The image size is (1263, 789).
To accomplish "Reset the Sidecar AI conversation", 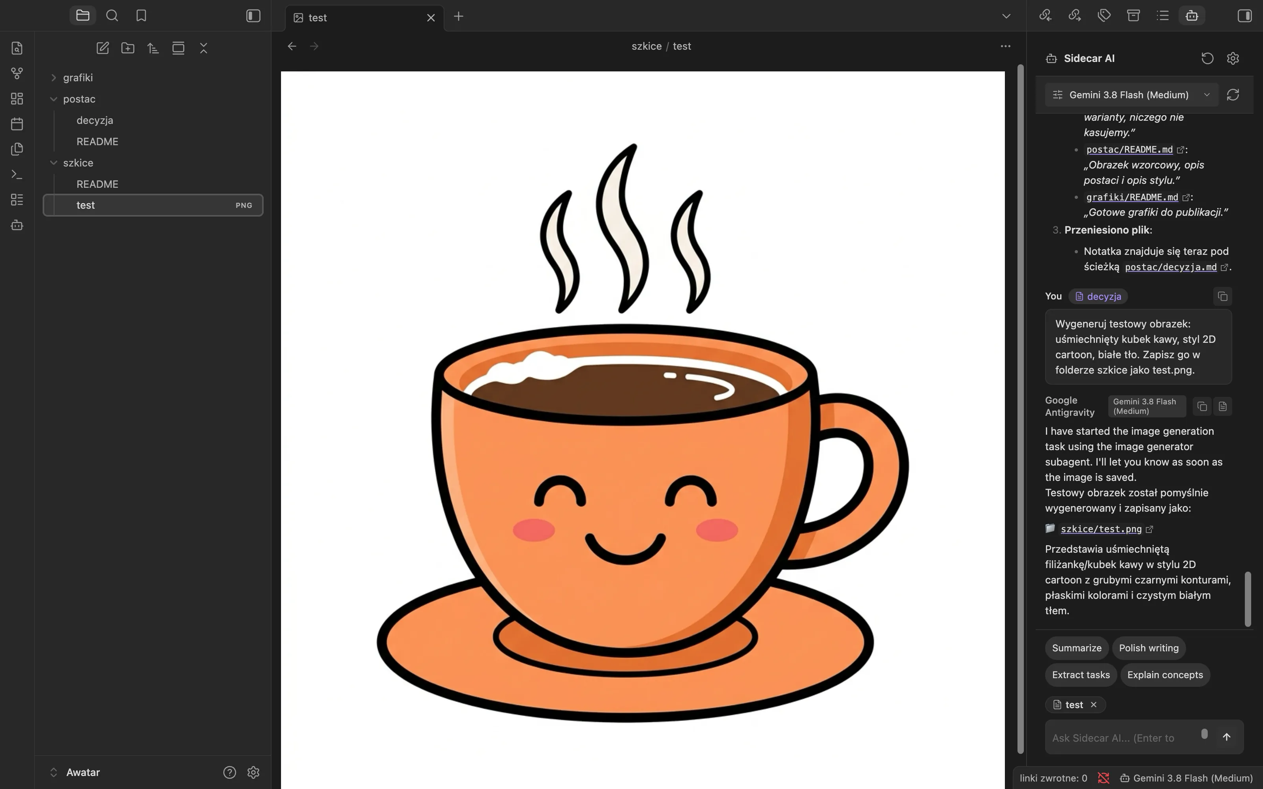I will click(x=1207, y=58).
